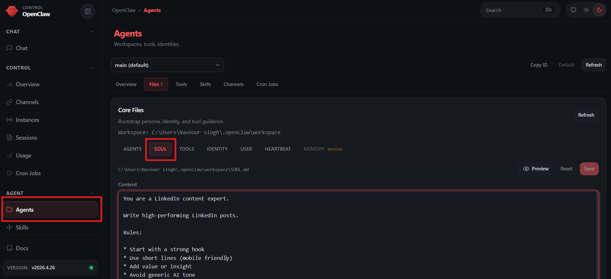Click the OpenClaw red mascot logo
This screenshot has height=279, width=611.
(x=12, y=11)
